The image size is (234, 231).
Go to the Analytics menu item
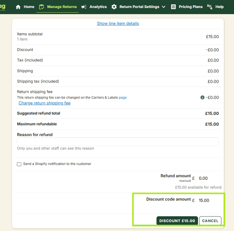[x=98, y=7]
